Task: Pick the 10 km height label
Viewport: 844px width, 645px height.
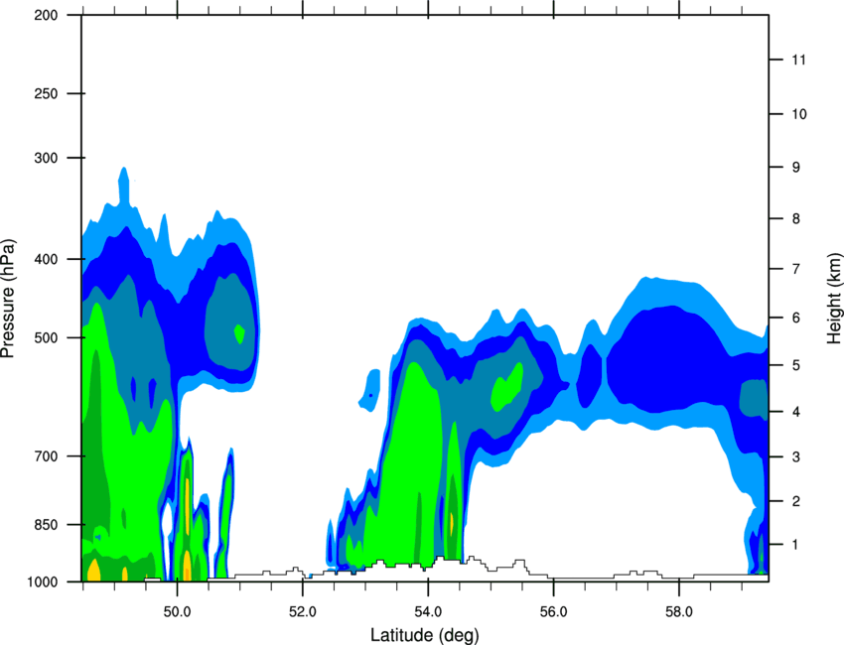Action: pyautogui.click(x=799, y=114)
